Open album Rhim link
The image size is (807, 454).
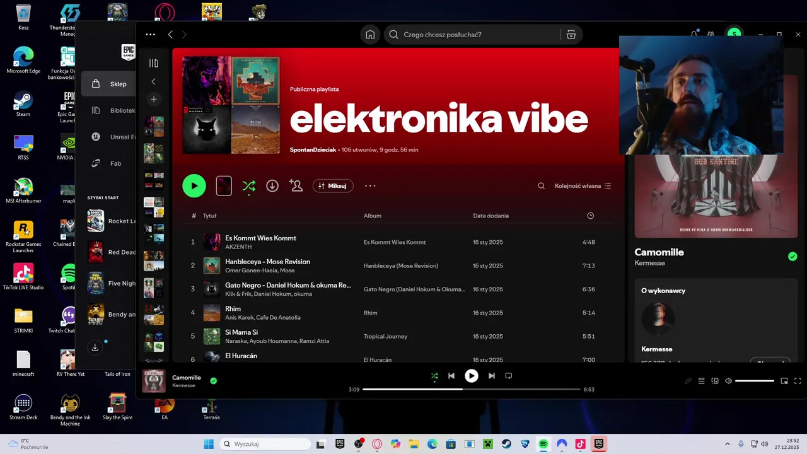[x=370, y=313]
